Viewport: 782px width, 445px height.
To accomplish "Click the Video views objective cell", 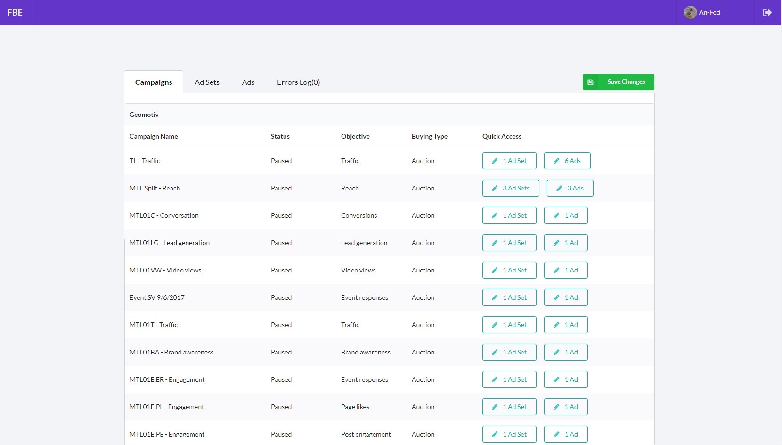I will pos(358,270).
